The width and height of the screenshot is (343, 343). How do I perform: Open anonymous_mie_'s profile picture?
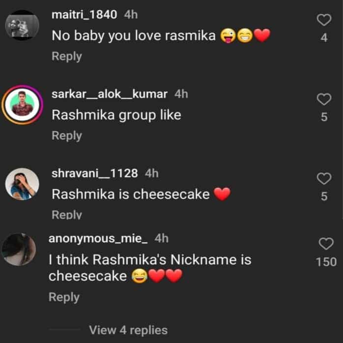click(19, 250)
